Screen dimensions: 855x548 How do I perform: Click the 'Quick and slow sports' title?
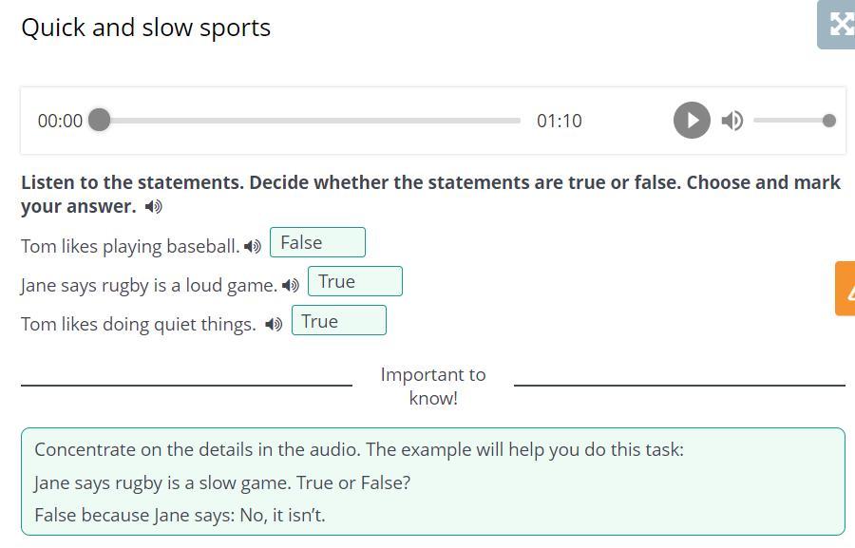(146, 28)
